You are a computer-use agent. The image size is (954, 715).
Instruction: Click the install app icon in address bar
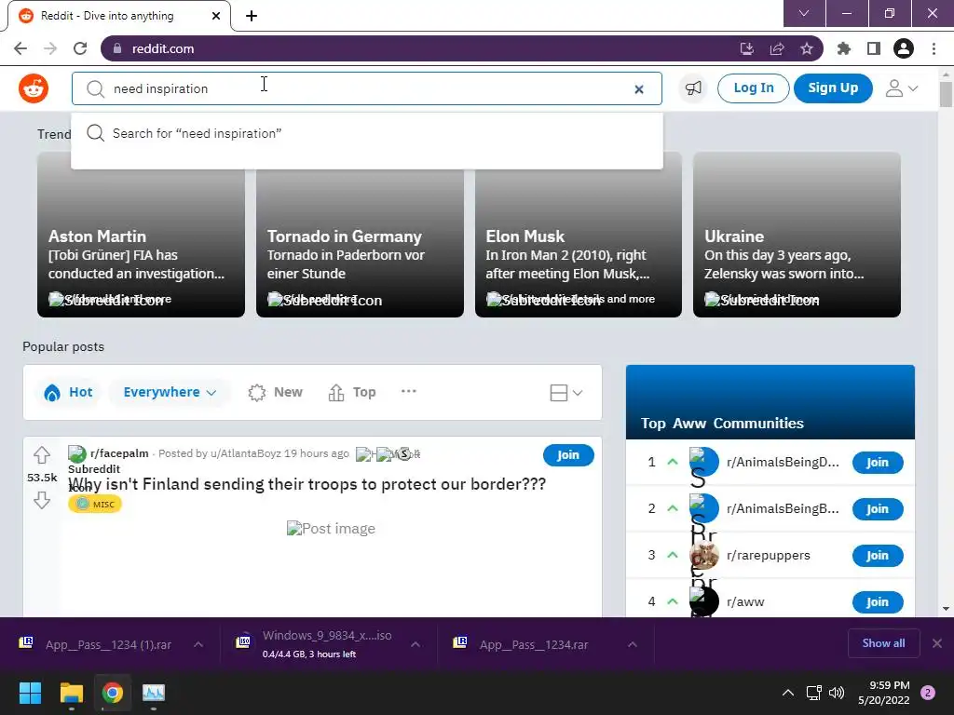(x=747, y=48)
